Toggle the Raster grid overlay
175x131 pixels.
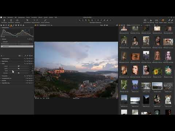pyautogui.click(x=145, y=20)
